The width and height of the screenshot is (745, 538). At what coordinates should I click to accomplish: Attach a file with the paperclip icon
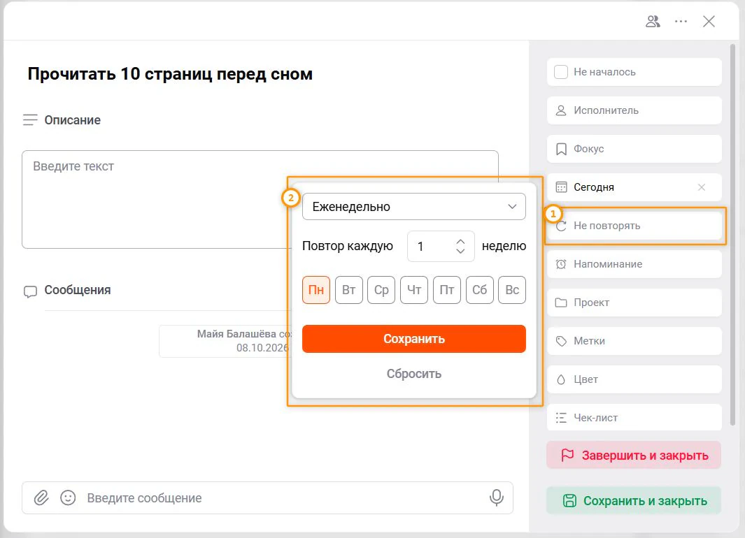tap(41, 497)
